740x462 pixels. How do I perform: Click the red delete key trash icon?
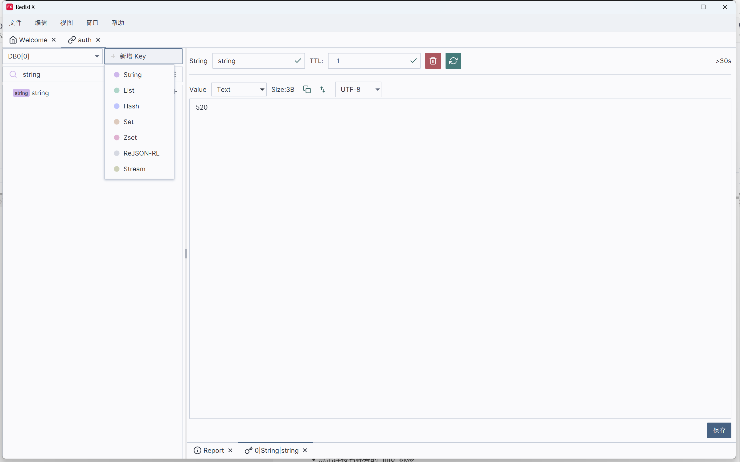433,61
